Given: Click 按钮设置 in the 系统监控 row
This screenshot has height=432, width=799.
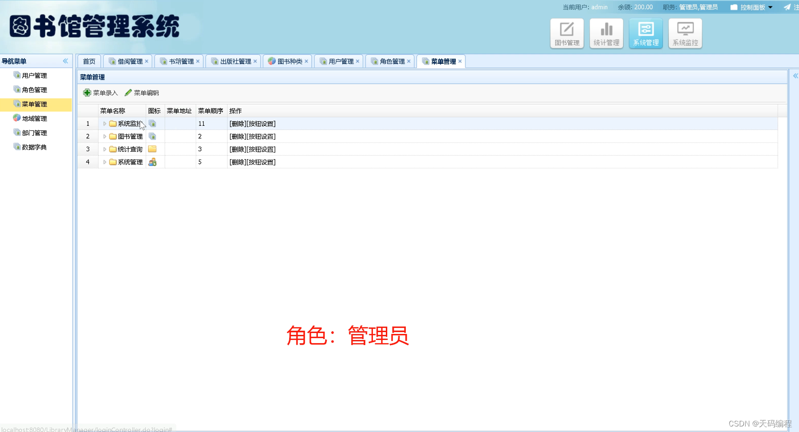Looking at the screenshot, I should coord(261,123).
